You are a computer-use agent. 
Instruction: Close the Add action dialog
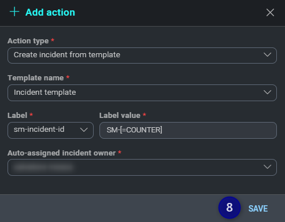pyautogui.click(x=270, y=13)
